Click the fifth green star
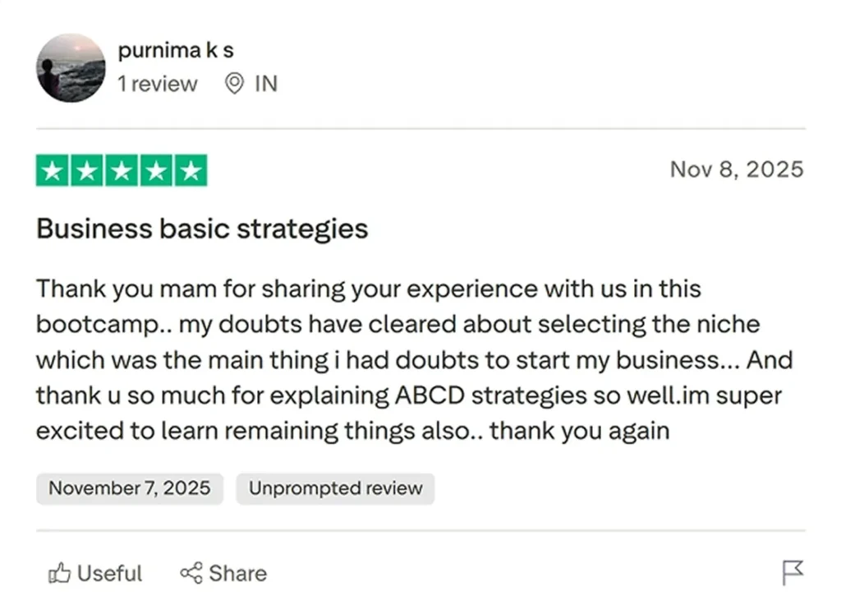 point(191,171)
